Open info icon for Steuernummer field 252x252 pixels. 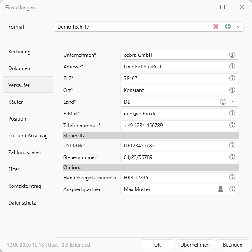pyautogui.click(x=232, y=157)
